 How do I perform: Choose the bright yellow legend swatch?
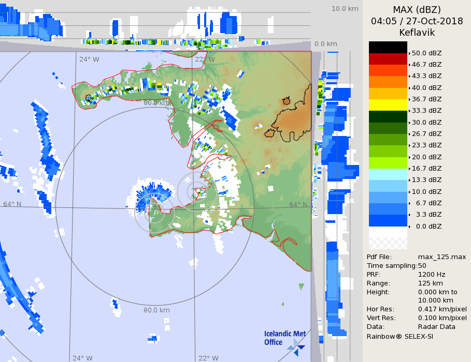[x=388, y=104]
